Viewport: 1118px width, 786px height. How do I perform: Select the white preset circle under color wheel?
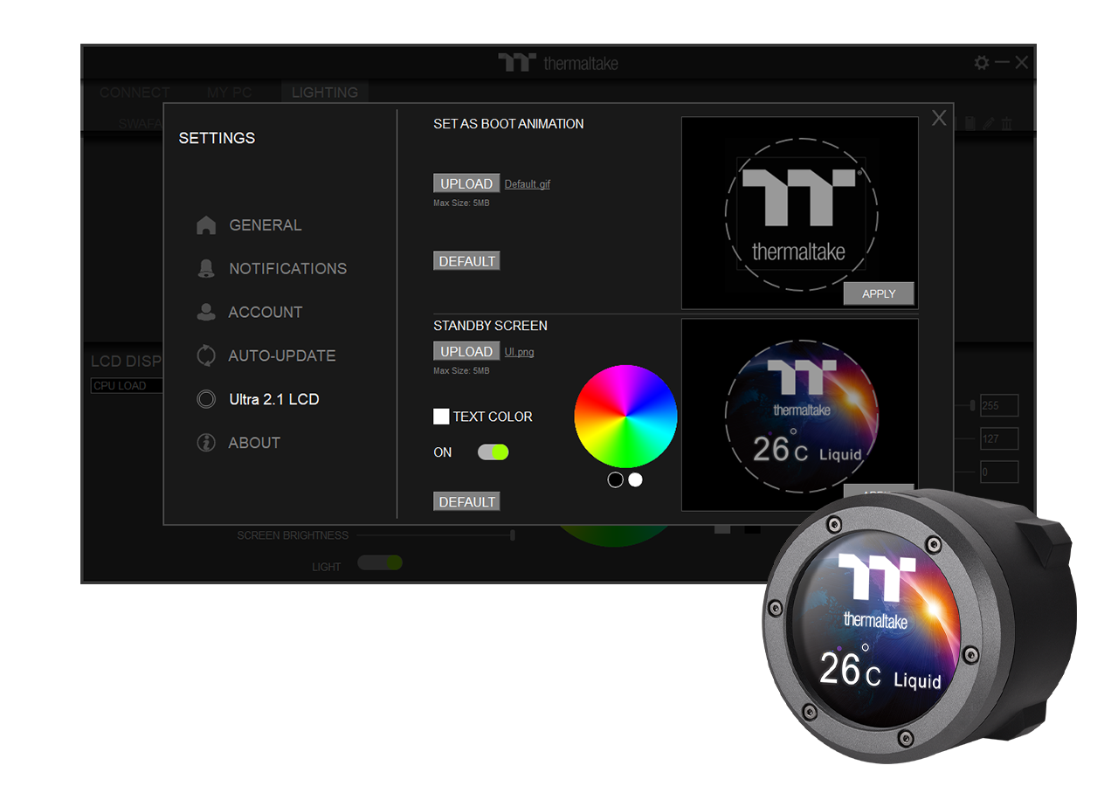(x=635, y=479)
